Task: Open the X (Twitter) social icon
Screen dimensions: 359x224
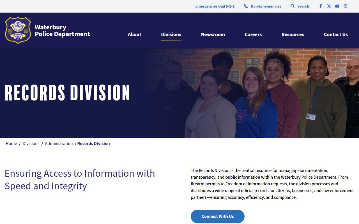Action: click(x=329, y=6)
